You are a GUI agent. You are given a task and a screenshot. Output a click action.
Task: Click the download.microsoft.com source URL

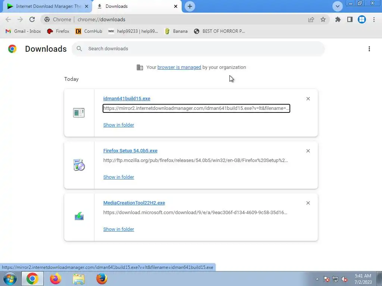[195, 213]
